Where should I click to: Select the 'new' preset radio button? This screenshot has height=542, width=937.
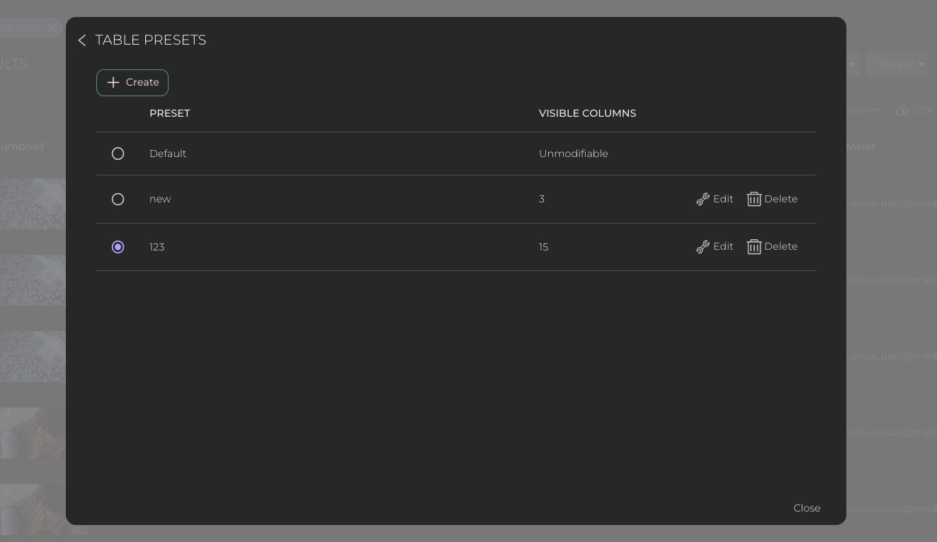[x=118, y=200]
